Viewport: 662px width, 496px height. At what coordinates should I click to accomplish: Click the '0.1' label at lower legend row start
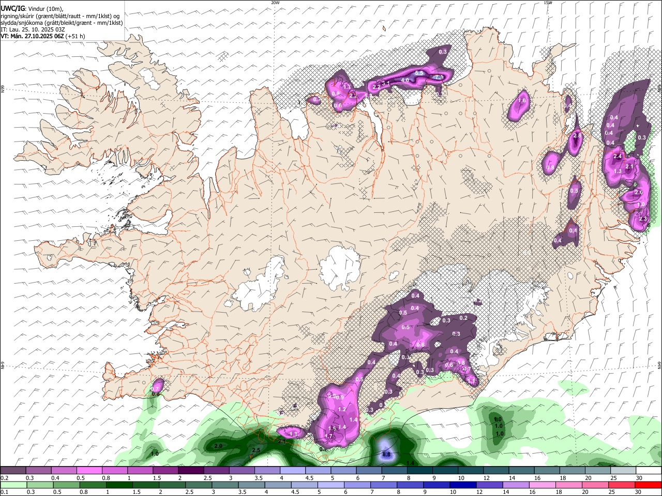click(x=4, y=491)
